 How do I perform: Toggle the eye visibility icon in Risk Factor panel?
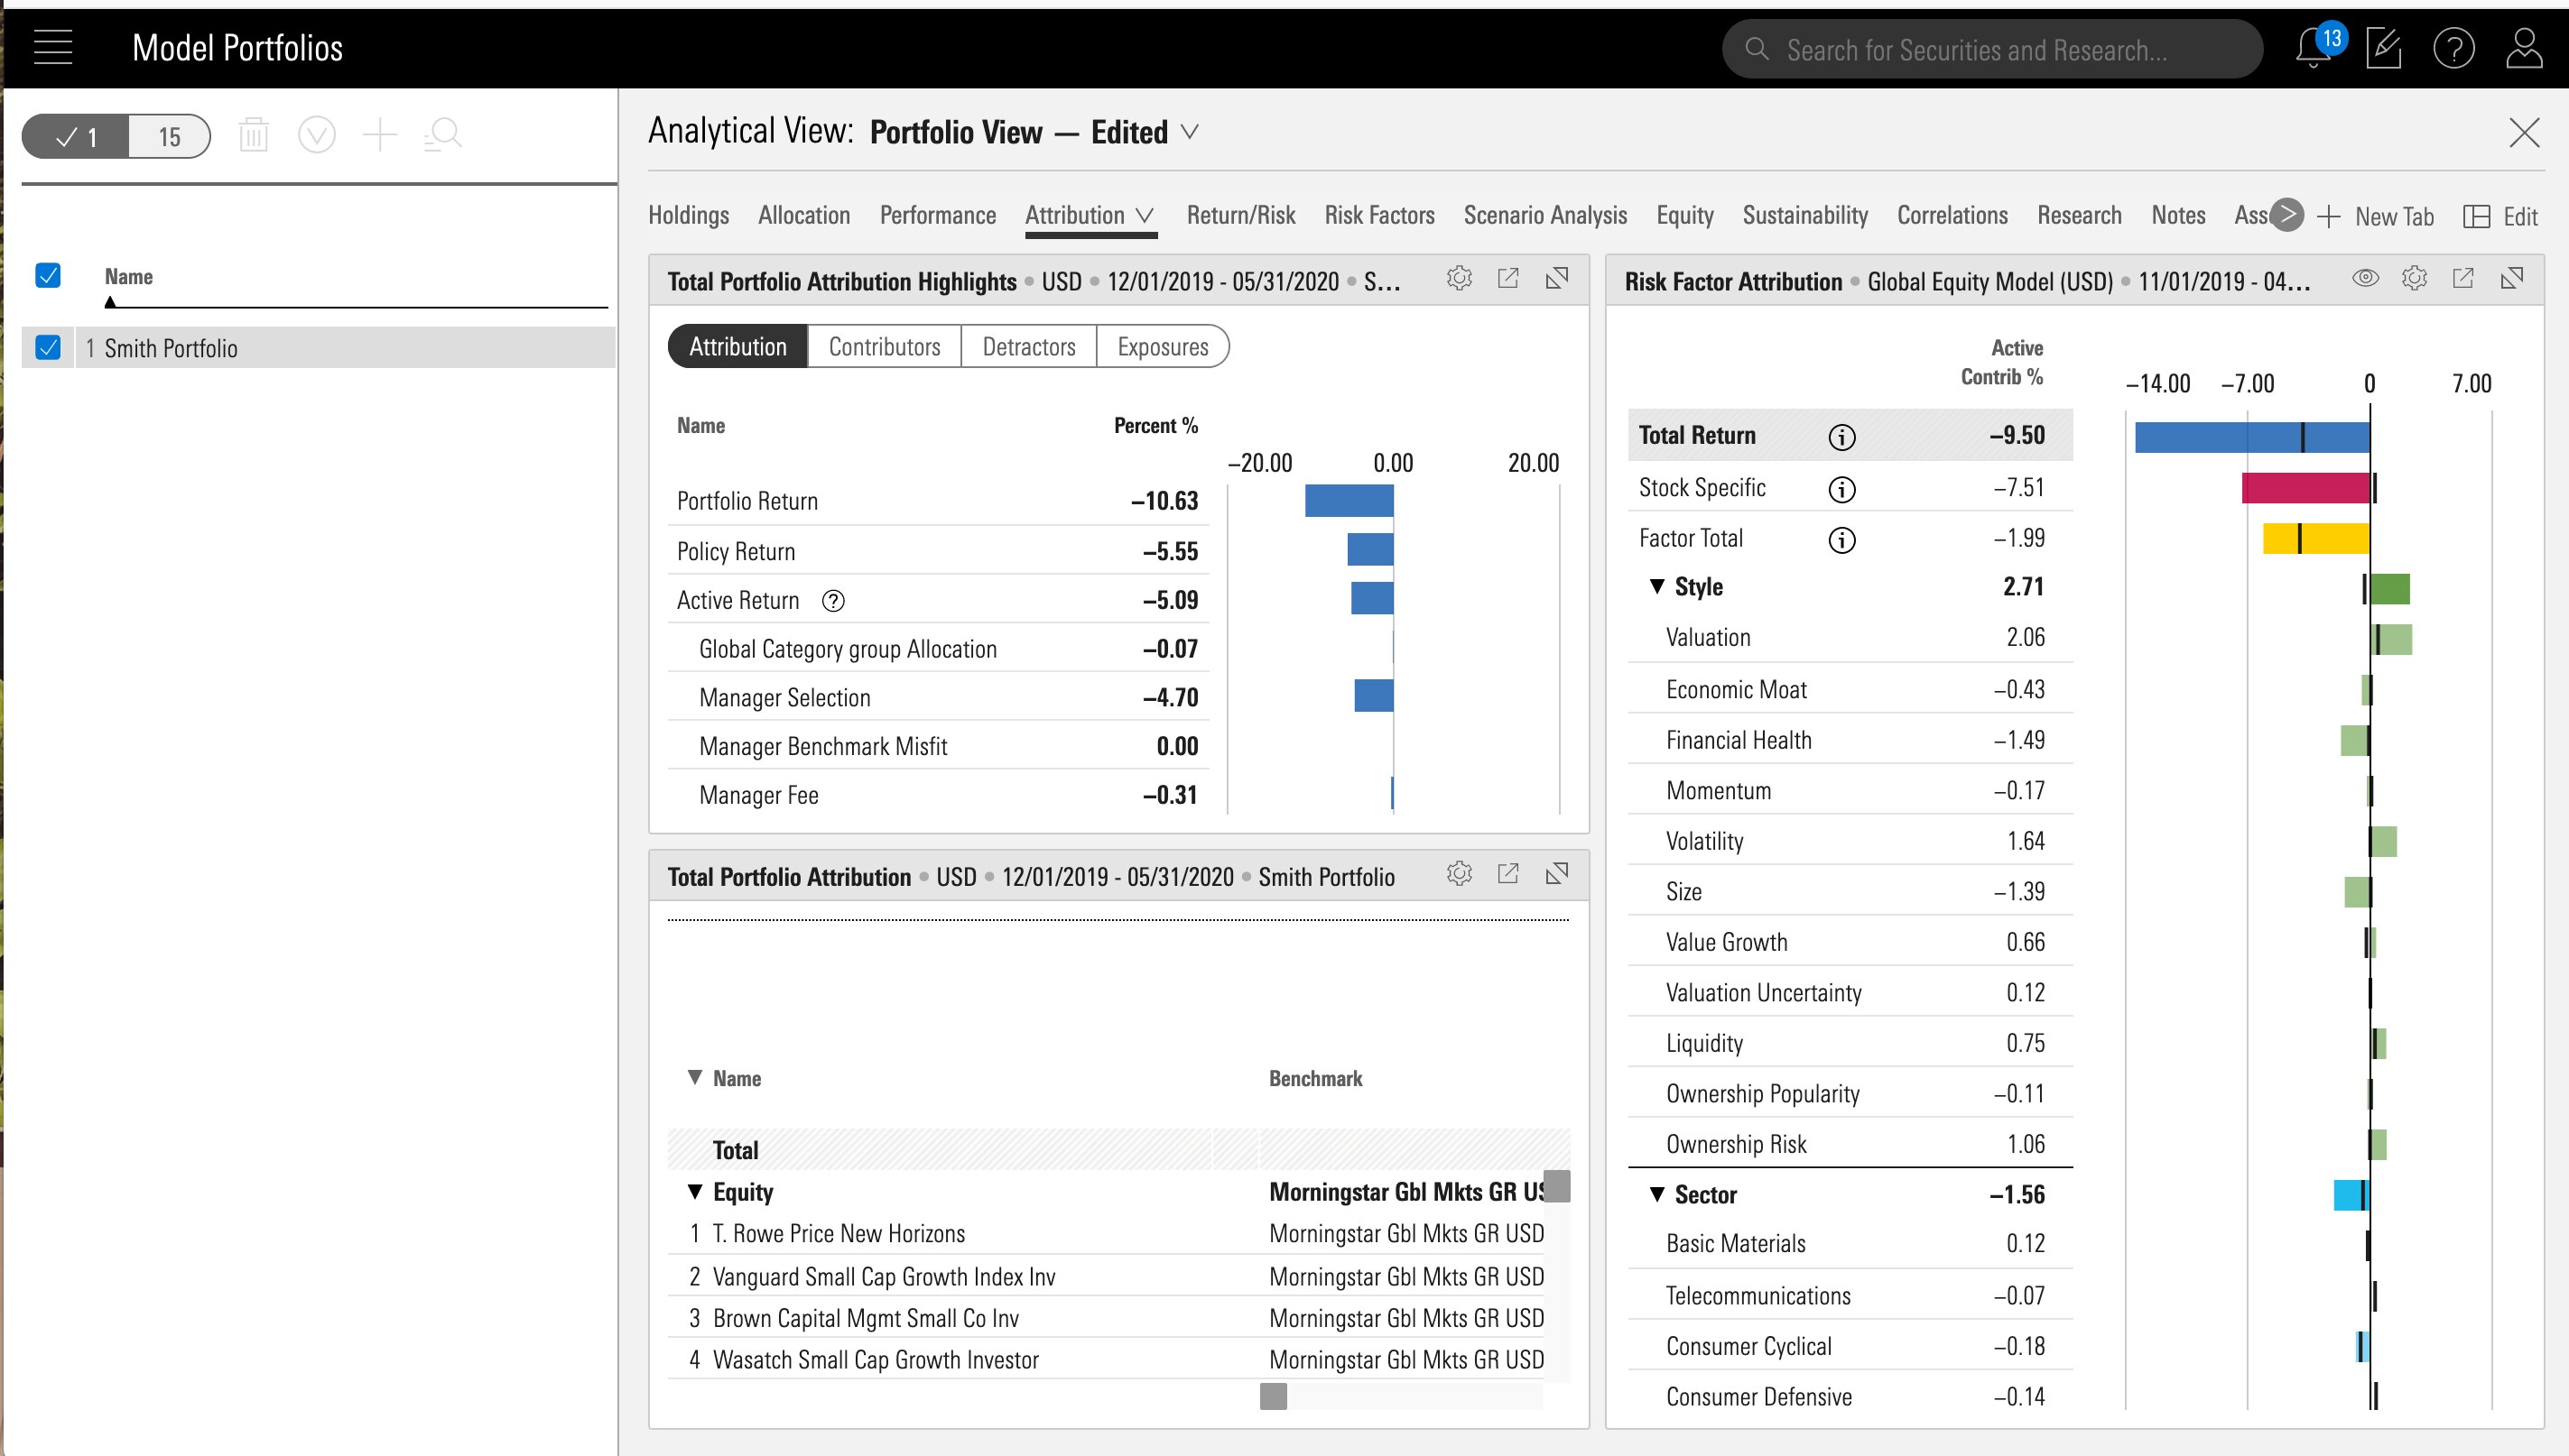(2365, 278)
